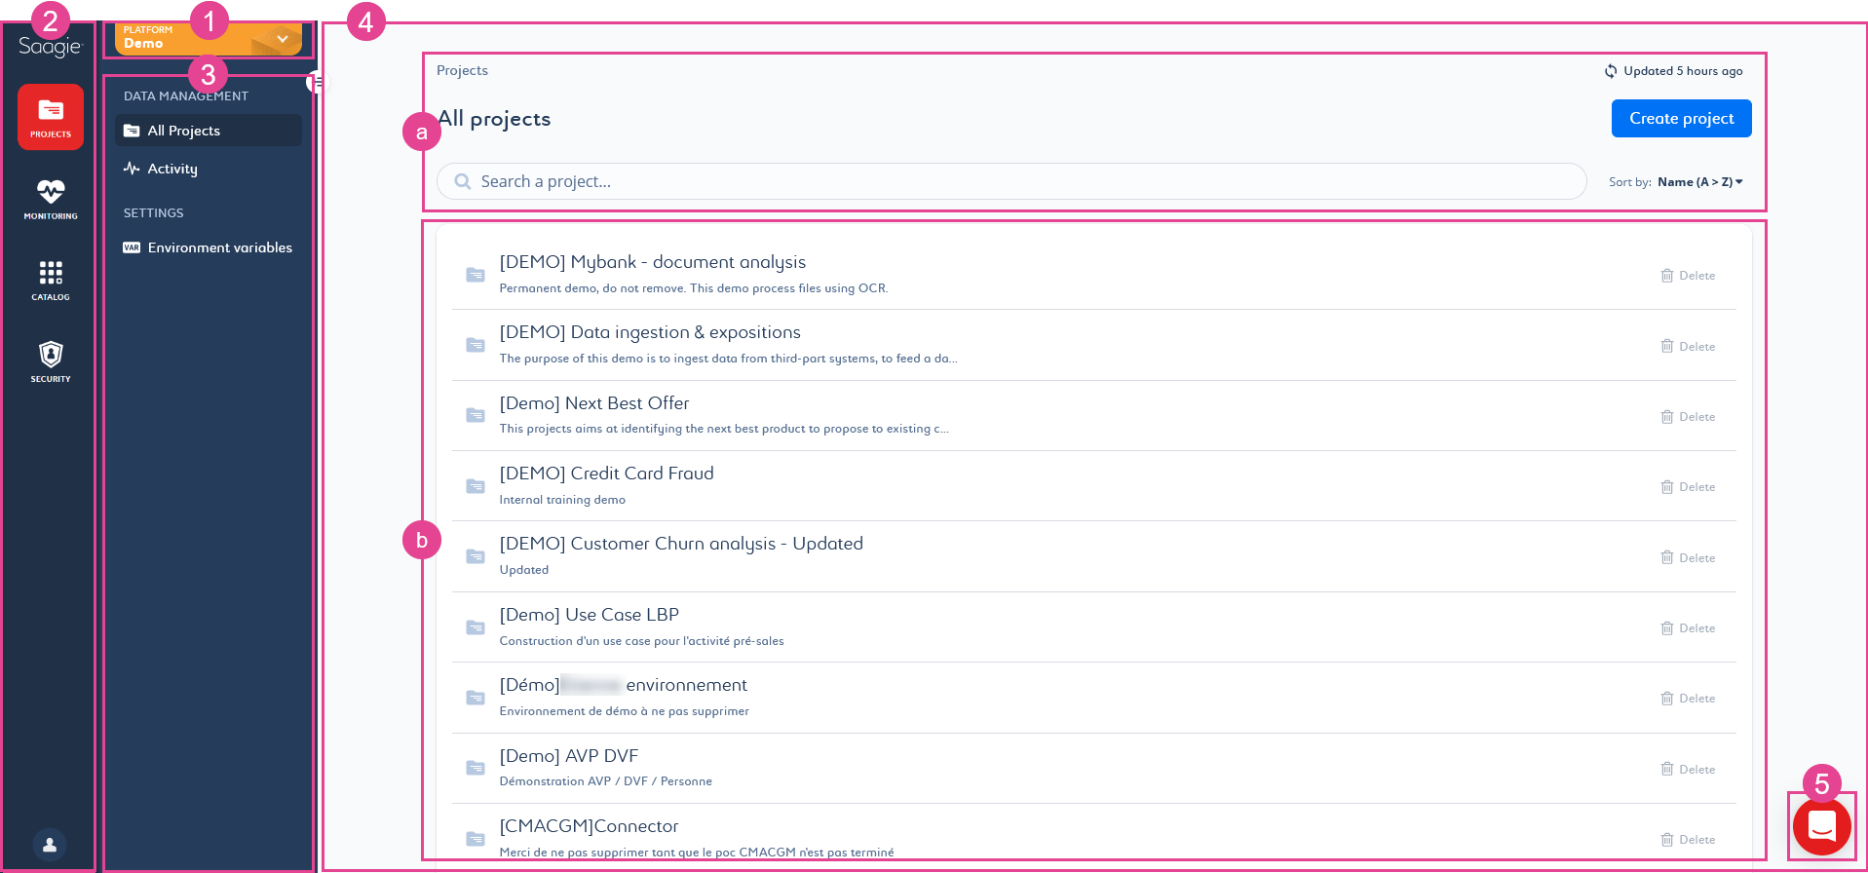Delete the AVP DVF project

[x=1688, y=770]
